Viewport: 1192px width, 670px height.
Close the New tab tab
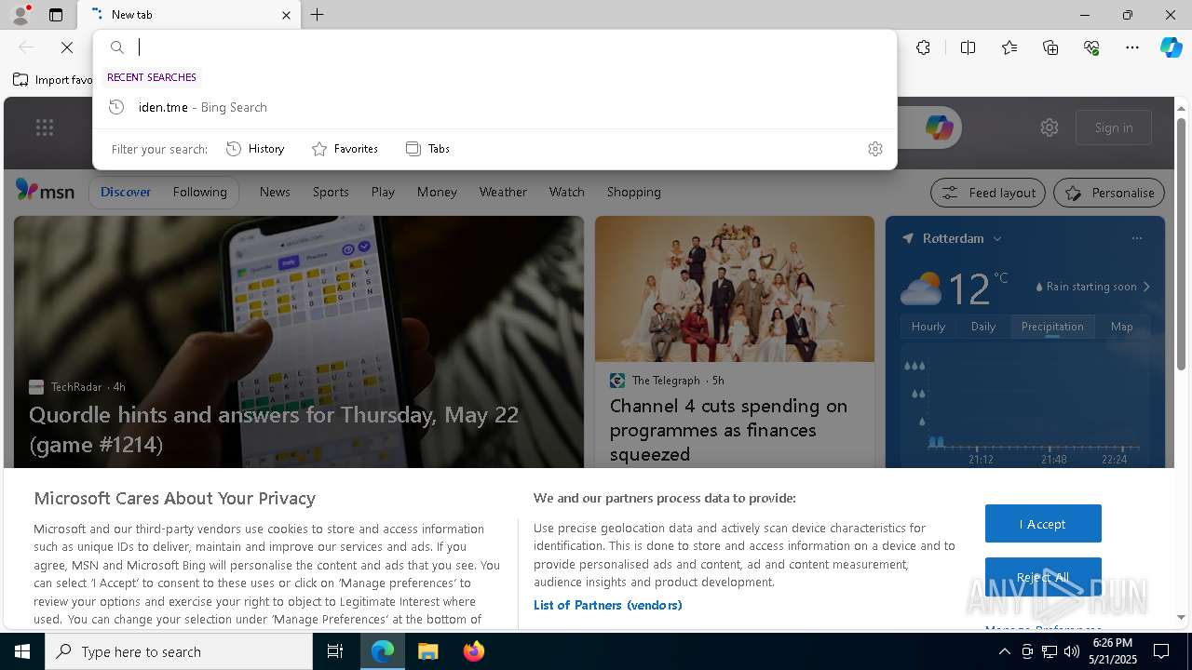[286, 15]
